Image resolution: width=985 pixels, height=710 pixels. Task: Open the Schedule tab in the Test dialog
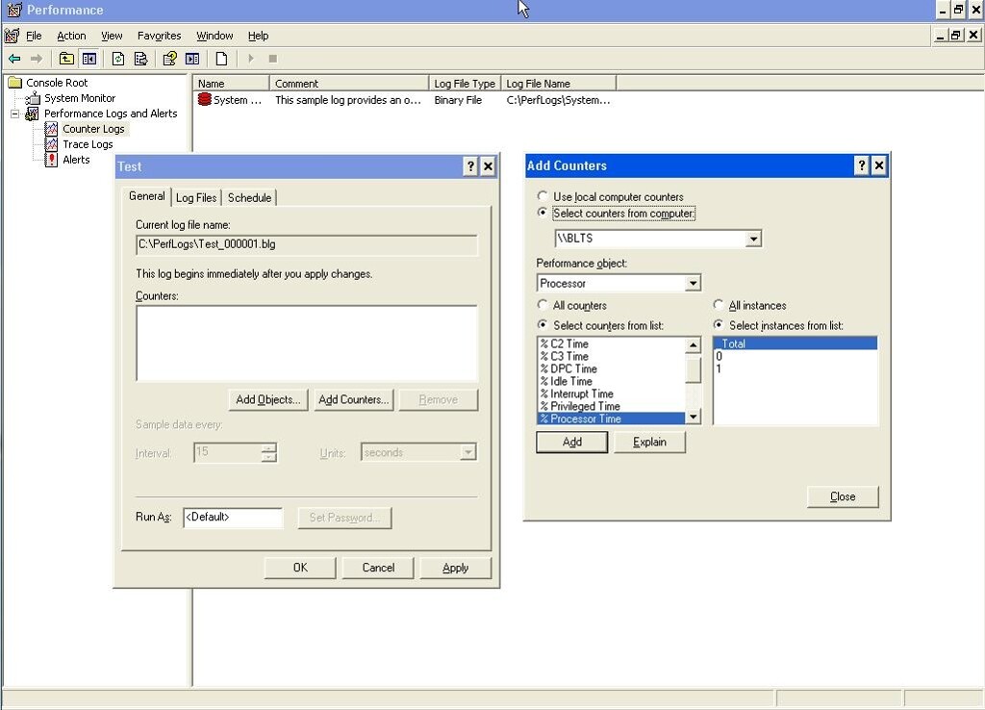click(x=249, y=197)
